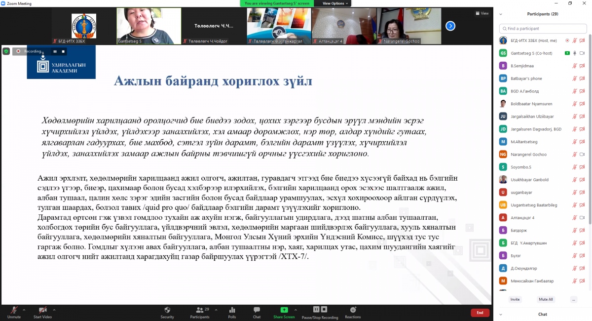Expand video options arrow beside Start Video

click(54, 310)
